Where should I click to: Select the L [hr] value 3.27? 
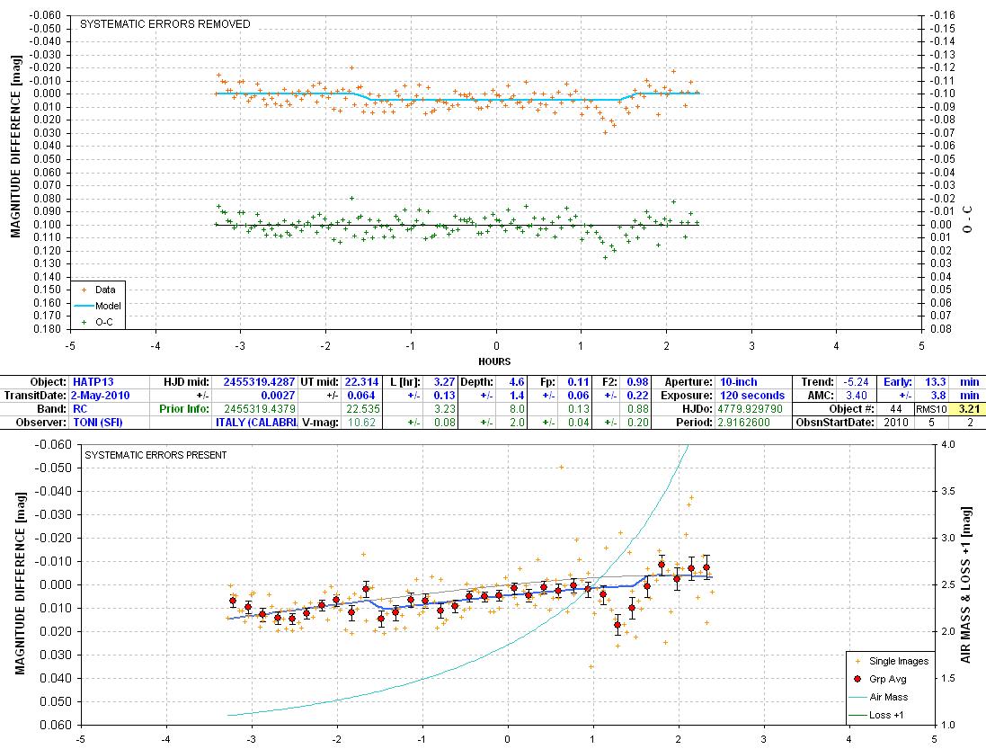point(444,382)
